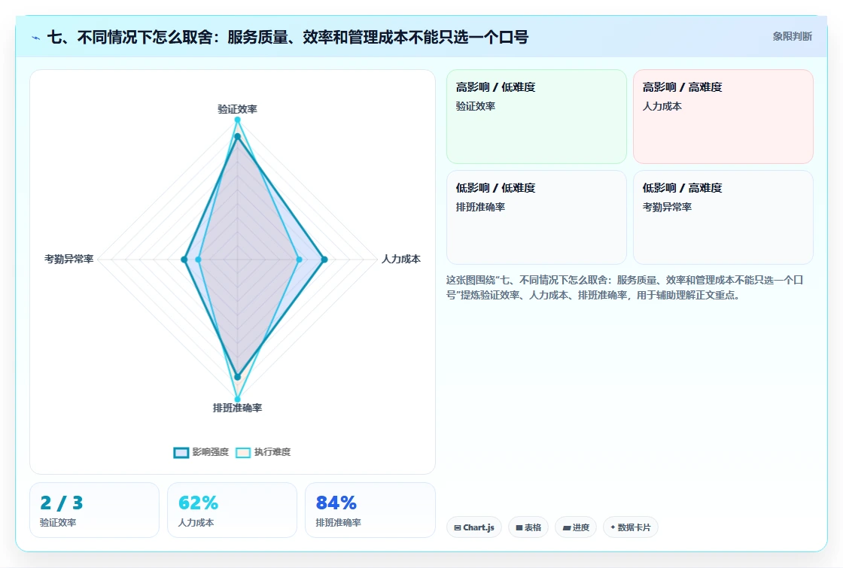Viewport: 843px width, 568px height.
Task: Click 考勤异常率 inside the 低影响 / 高难度 card
Action: [x=667, y=207]
